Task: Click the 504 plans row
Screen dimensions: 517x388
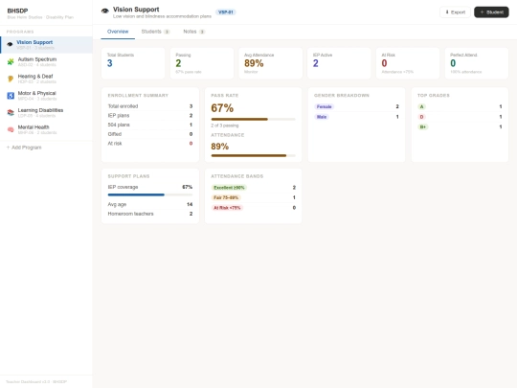Action: [x=150, y=125]
